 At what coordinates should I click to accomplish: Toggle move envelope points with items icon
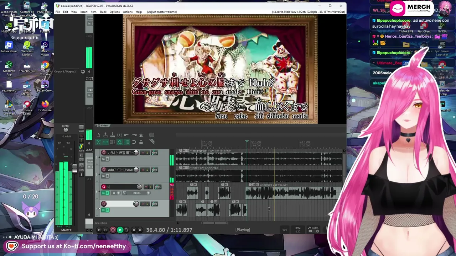(x=120, y=142)
